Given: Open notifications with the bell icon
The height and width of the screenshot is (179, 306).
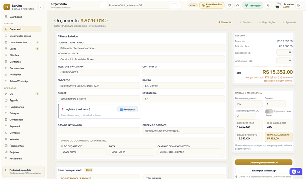Looking at the screenshot, I should [268, 5].
